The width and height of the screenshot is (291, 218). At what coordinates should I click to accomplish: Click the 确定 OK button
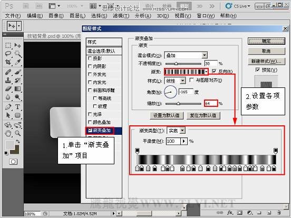click(x=266, y=41)
